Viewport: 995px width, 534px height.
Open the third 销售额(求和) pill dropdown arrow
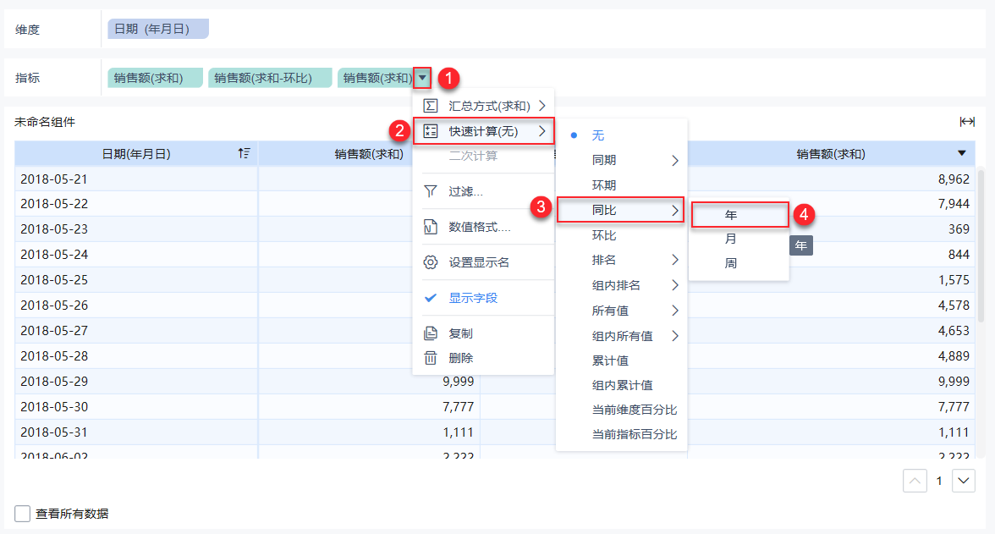[422, 78]
